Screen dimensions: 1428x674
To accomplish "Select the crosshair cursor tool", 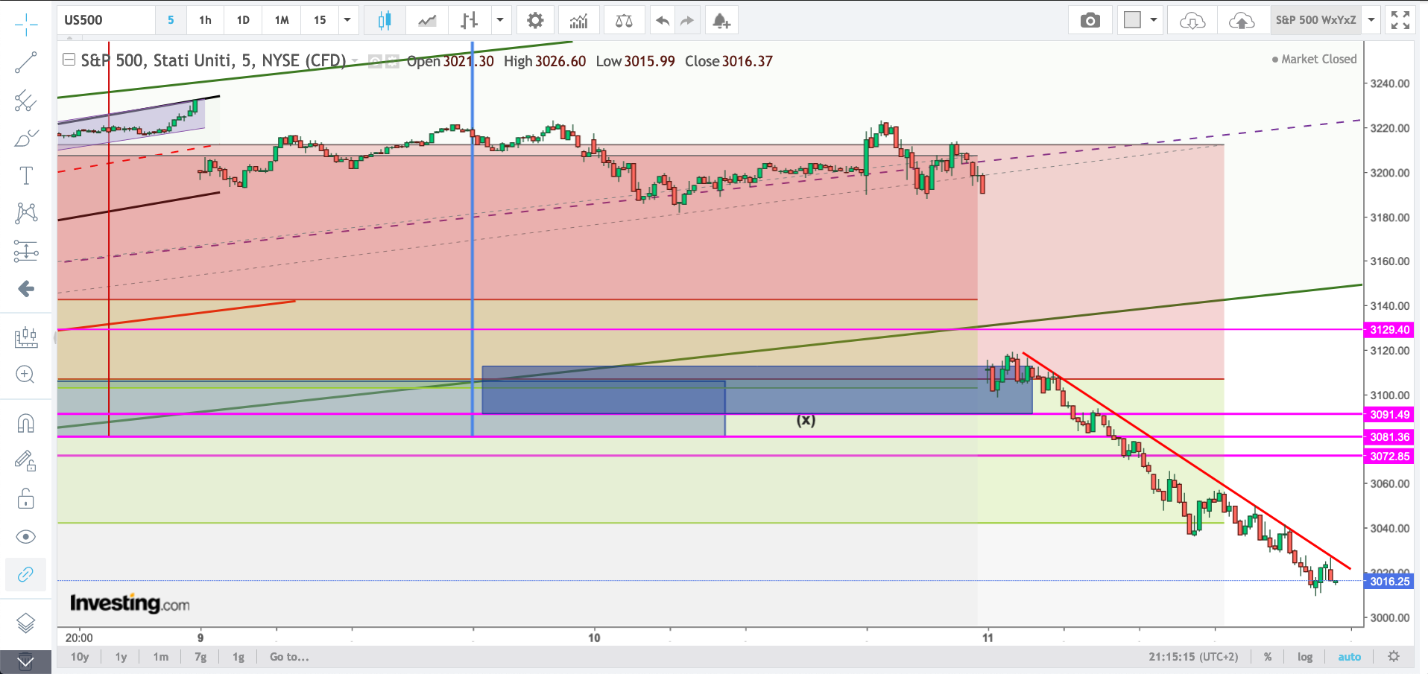I will pyautogui.click(x=26, y=25).
